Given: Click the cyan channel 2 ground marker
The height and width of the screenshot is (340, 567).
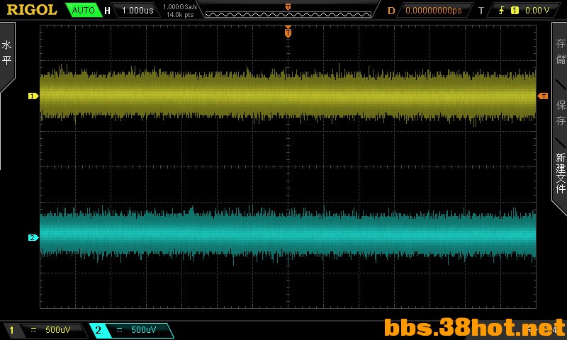Looking at the screenshot, I should click(33, 238).
